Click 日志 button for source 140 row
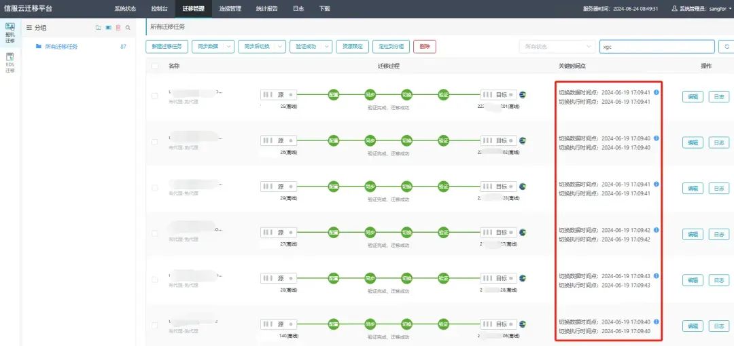Screen dimensions: 734x346 click(x=719, y=326)
